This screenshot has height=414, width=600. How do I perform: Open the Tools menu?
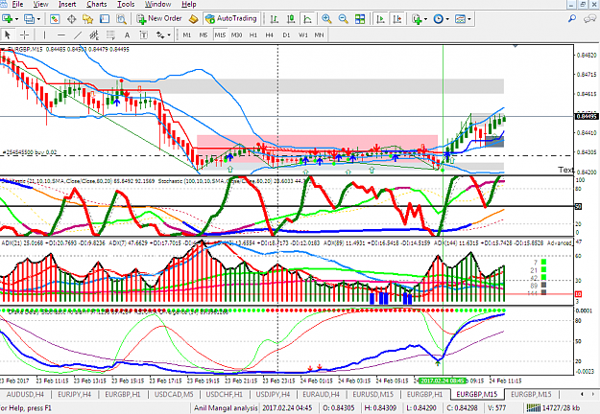click(126, 5)
